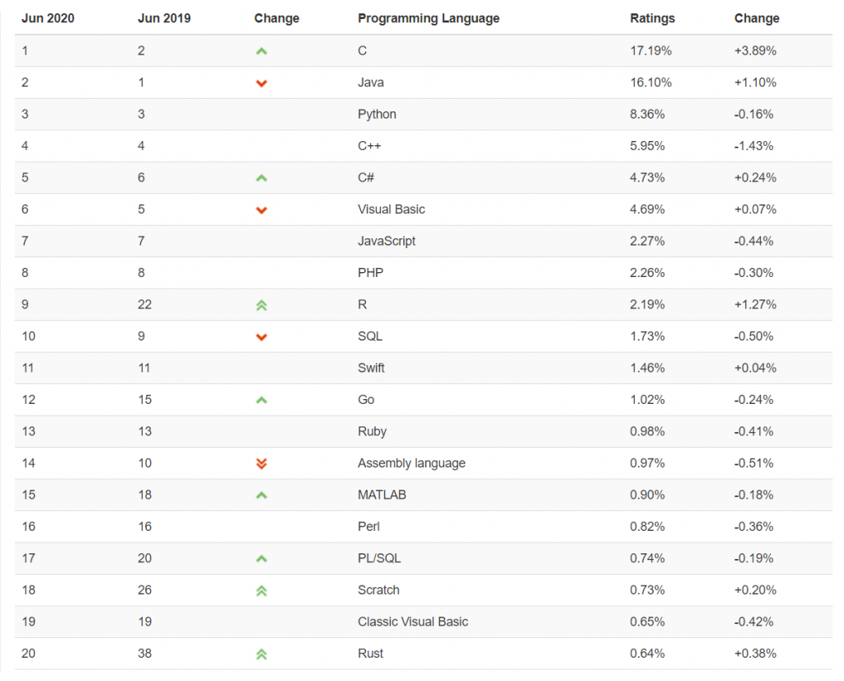
Task: Click the green up arrow beside C
Action: pyautogui.click(x=261, y=52)
